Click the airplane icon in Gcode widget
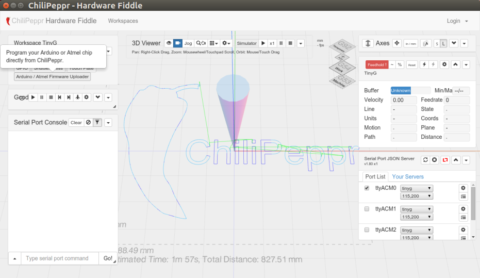 (77, 97)
